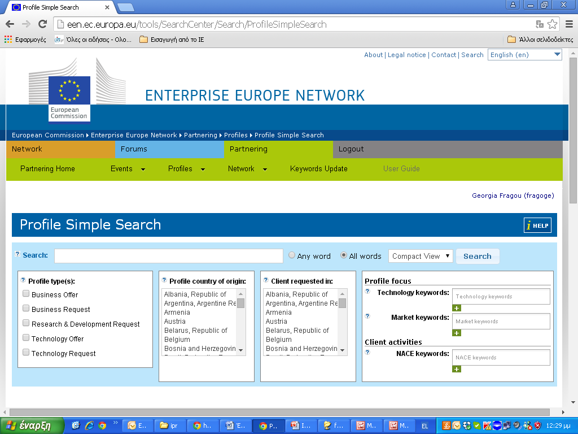
Task: Open the About link
Action: pos(374,55)
